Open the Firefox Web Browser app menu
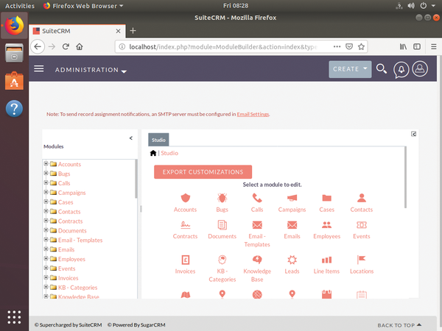Viewport: 442px width, 331px height. 83,6
